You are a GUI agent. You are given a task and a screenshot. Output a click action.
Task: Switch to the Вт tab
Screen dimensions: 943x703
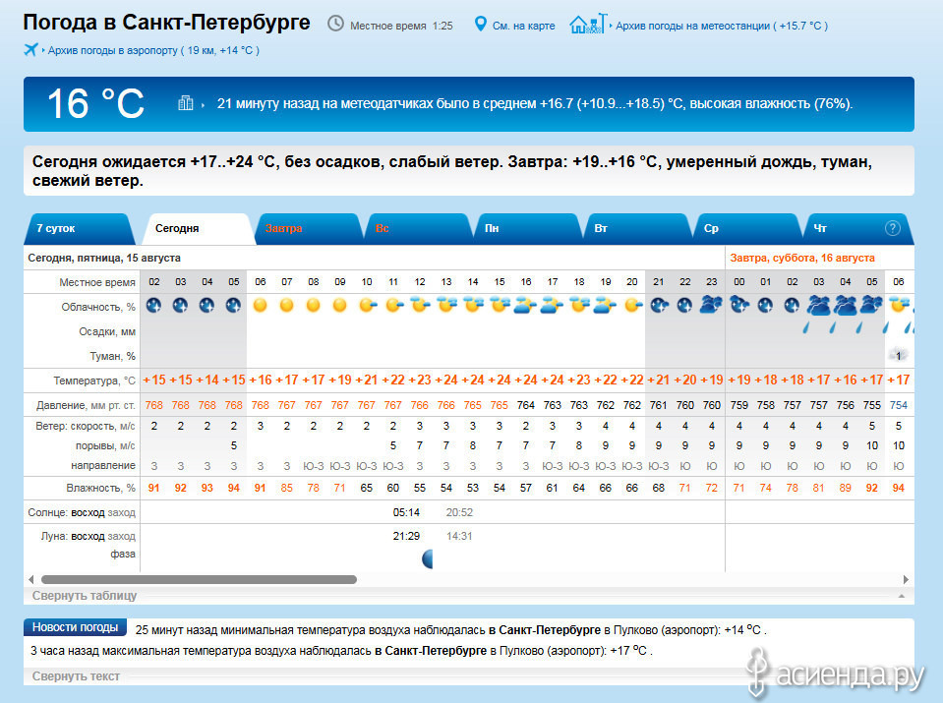point(637,228)
